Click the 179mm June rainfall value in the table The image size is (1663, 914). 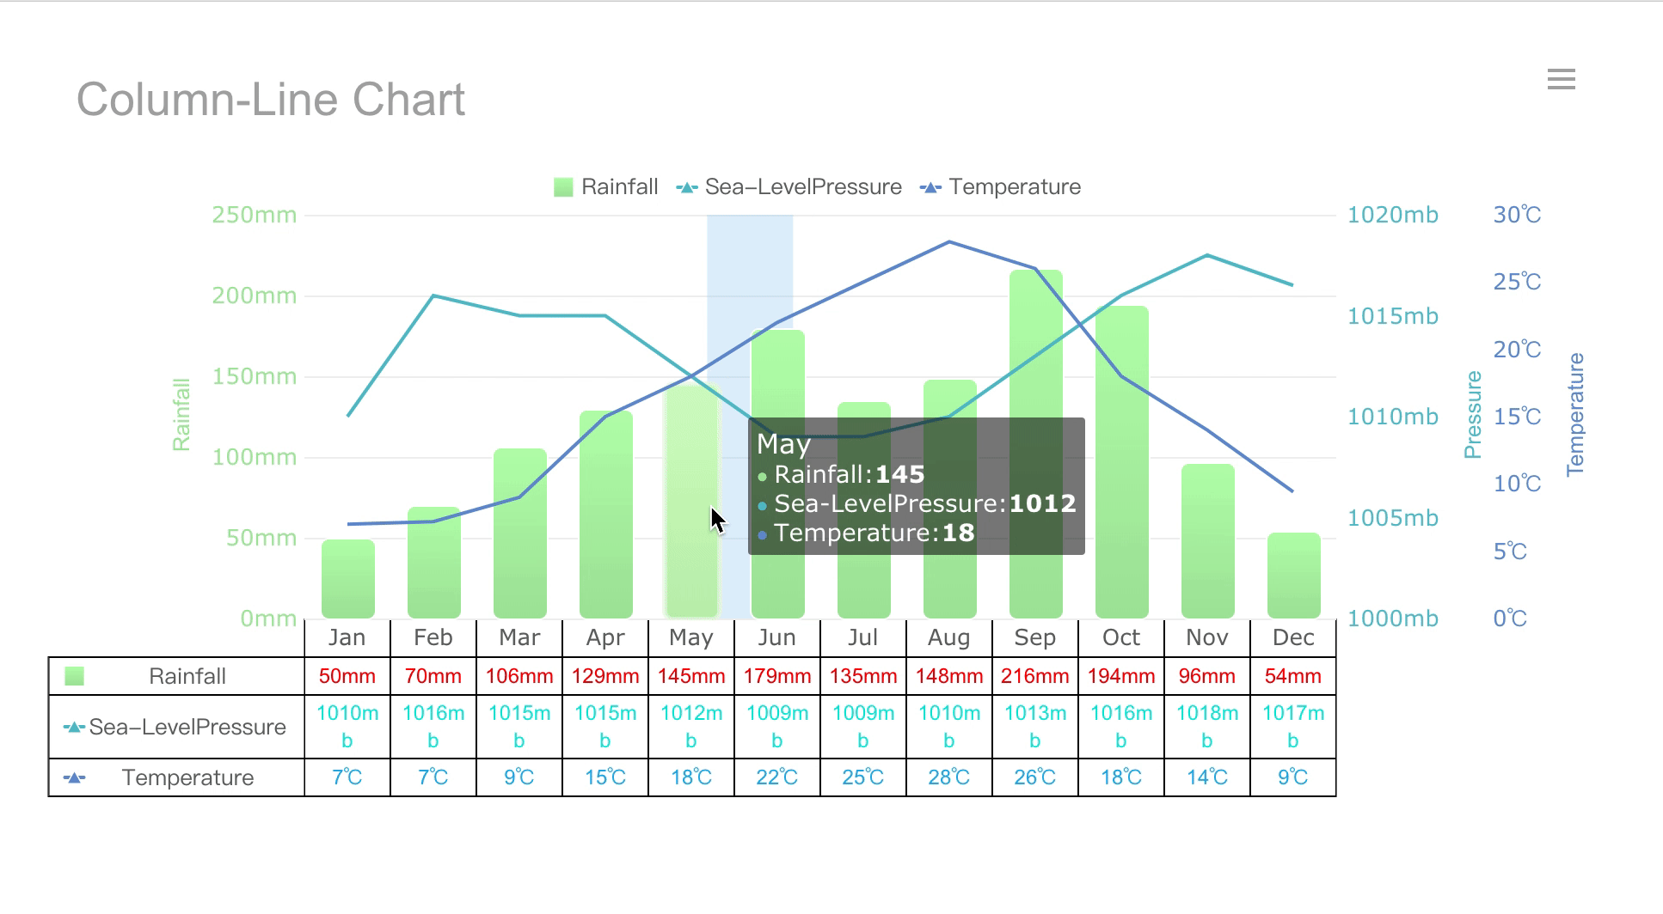pos(776,676)
